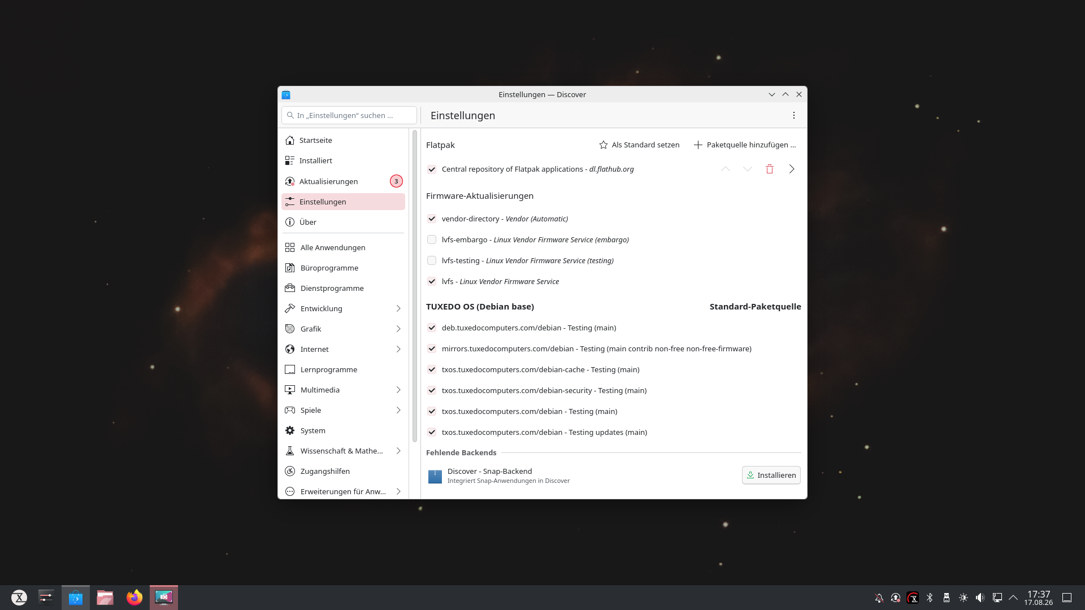Open the Zugangshilfen category
Image resolution: width=1085 pixels, height=610 pixels.
pyautogui.click(x=343, y=471)
